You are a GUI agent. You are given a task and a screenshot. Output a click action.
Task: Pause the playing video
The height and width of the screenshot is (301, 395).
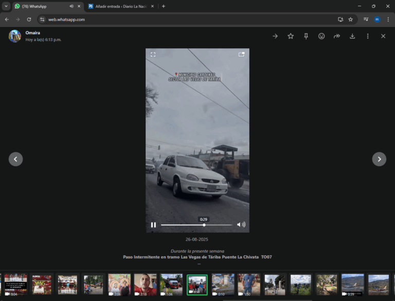(x=153, y=225)
